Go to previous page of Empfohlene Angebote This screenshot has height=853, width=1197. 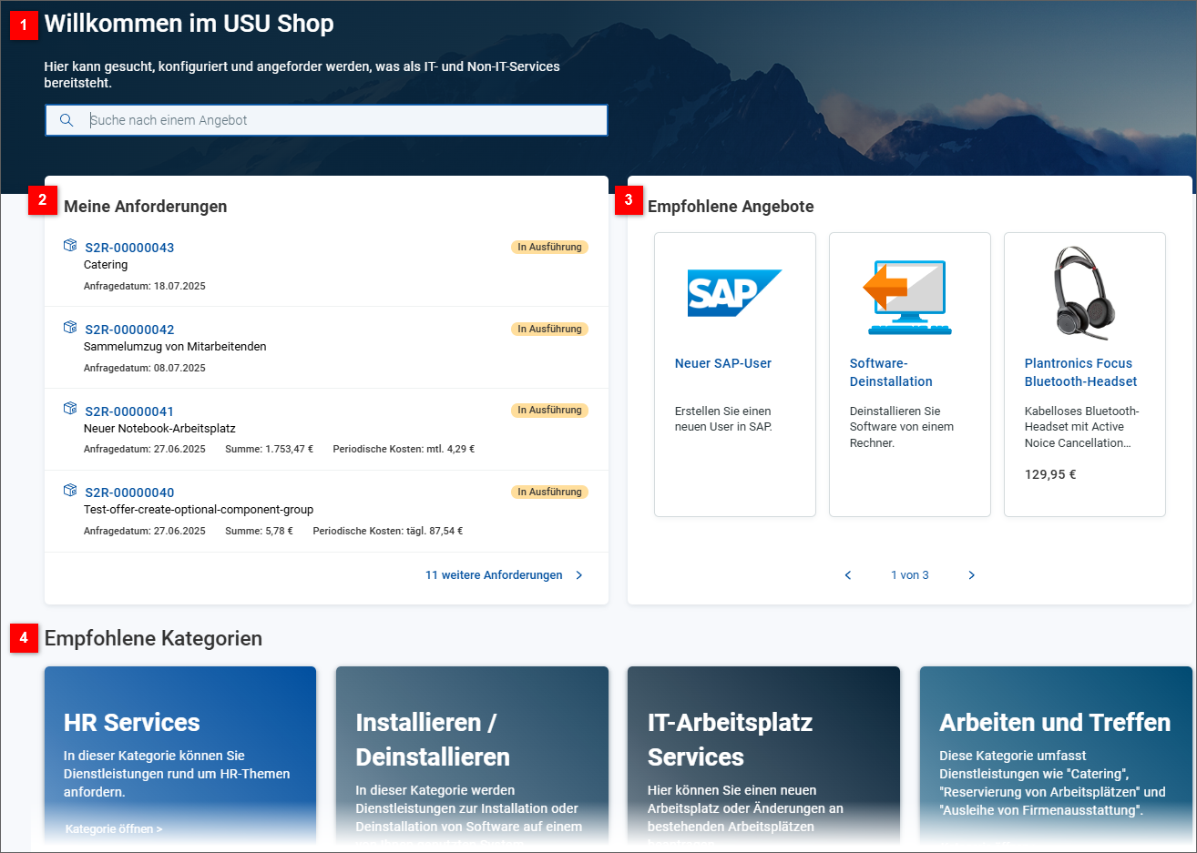[847, 574]
